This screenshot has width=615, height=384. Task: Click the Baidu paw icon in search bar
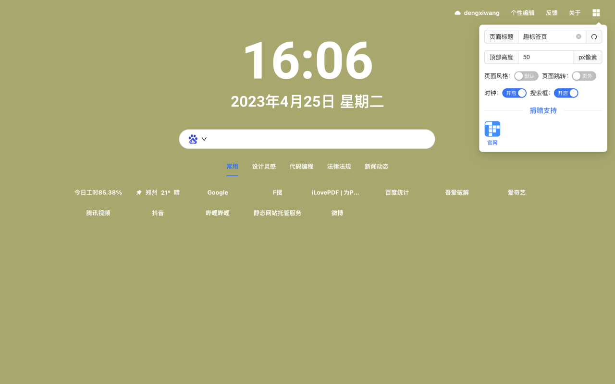[x=192, y=139]
